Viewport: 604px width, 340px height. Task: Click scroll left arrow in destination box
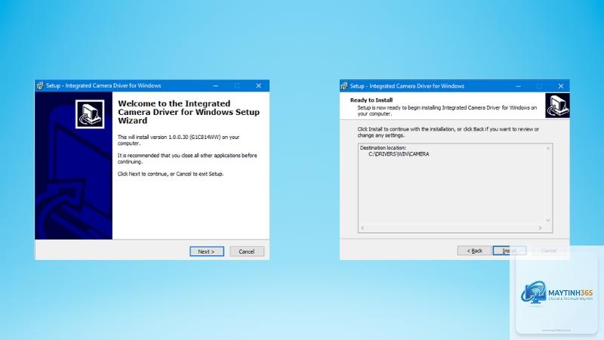pos(362,228)
